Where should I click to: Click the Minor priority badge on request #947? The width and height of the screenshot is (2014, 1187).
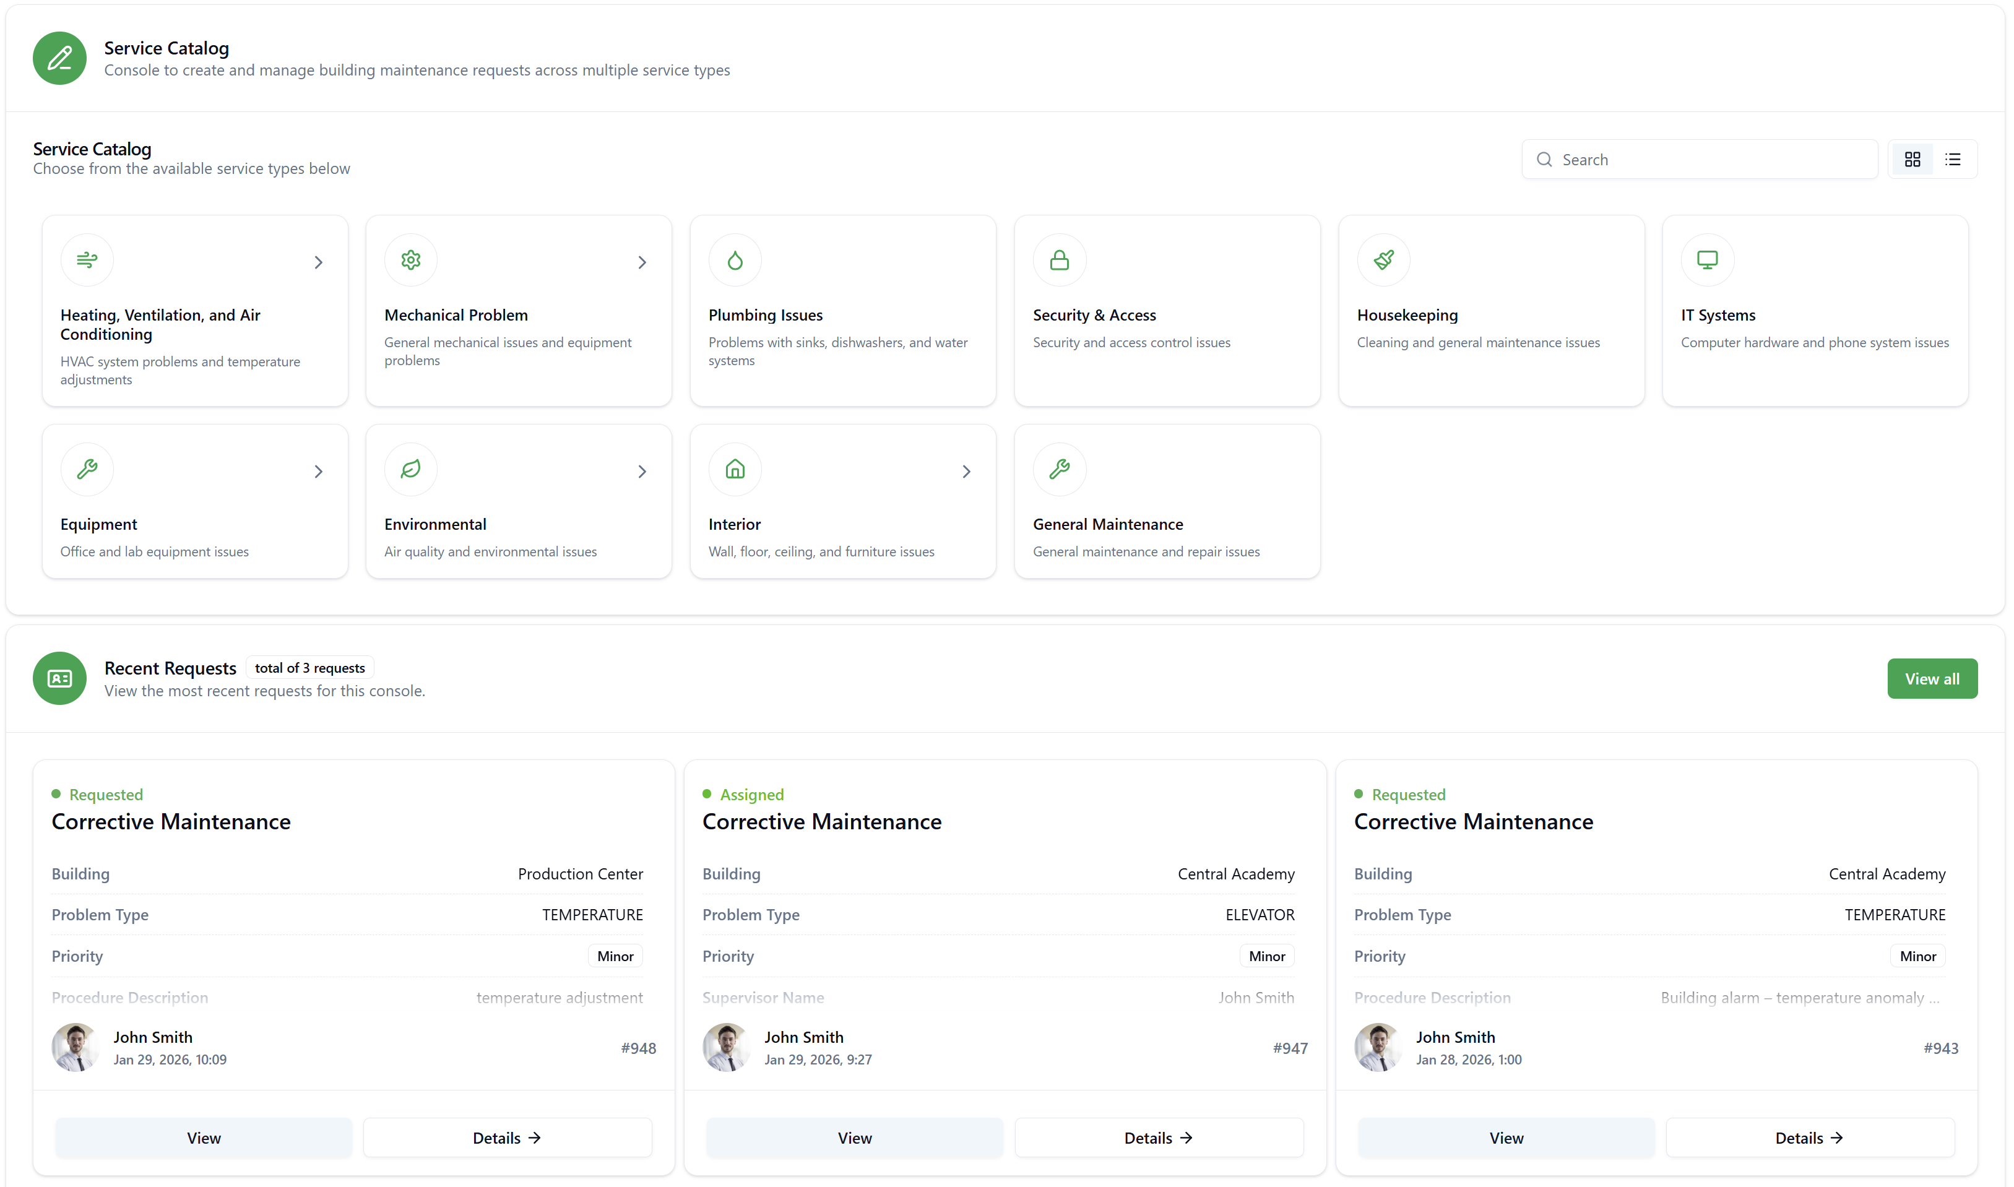pos(1267,956)
